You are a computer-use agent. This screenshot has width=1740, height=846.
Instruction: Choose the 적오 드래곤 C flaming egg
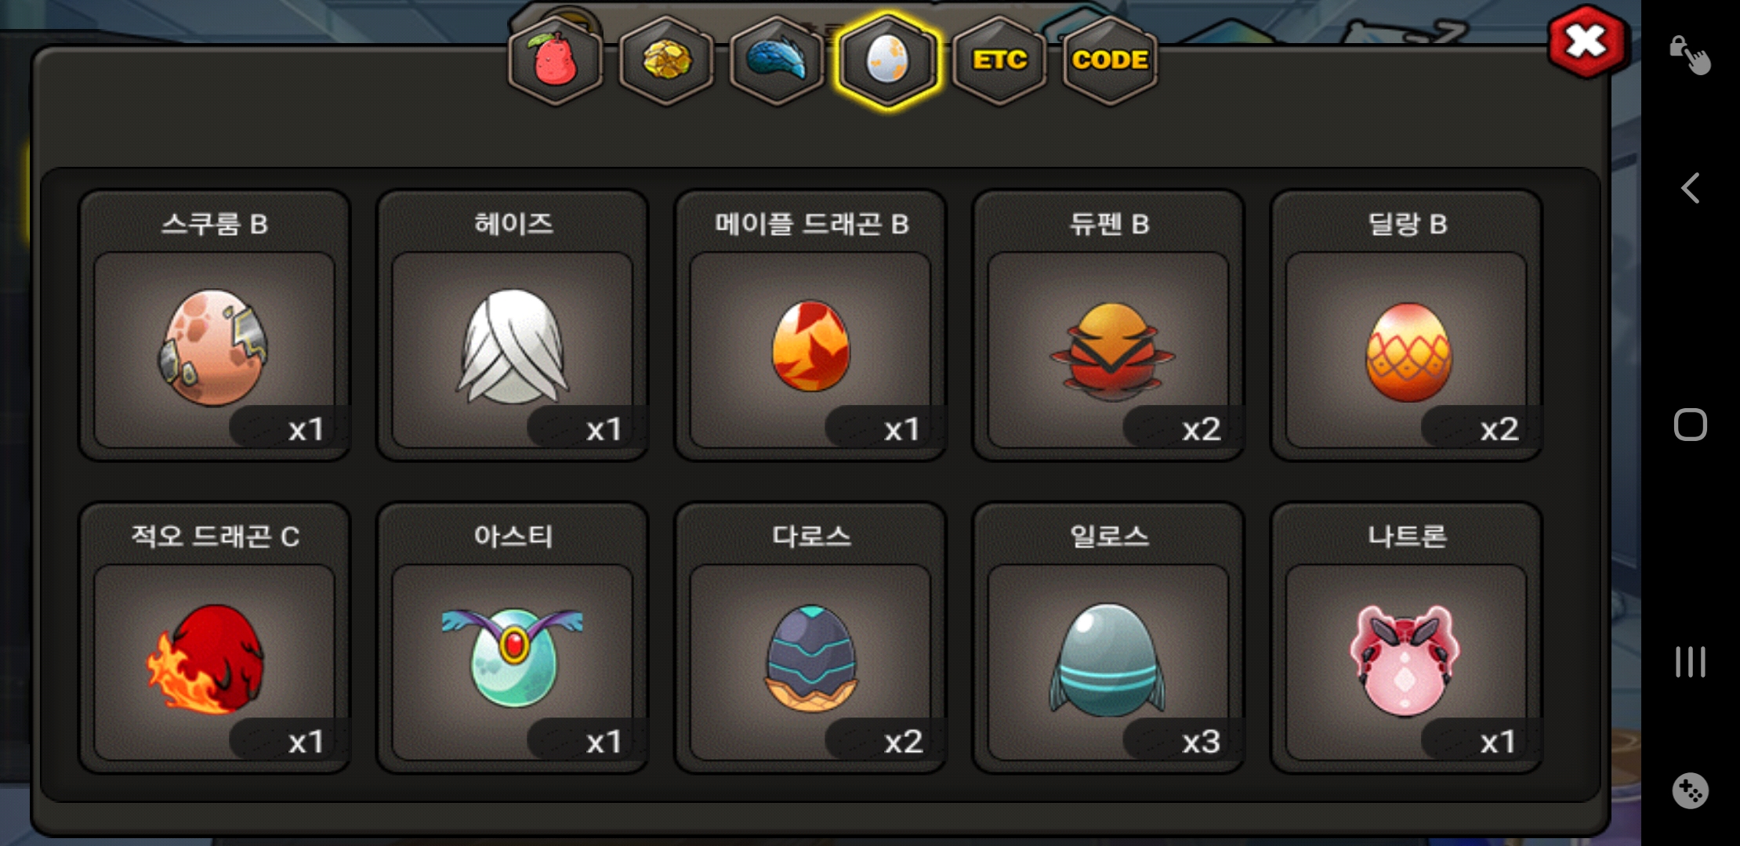pyautogui.click(x=215, y=638)
